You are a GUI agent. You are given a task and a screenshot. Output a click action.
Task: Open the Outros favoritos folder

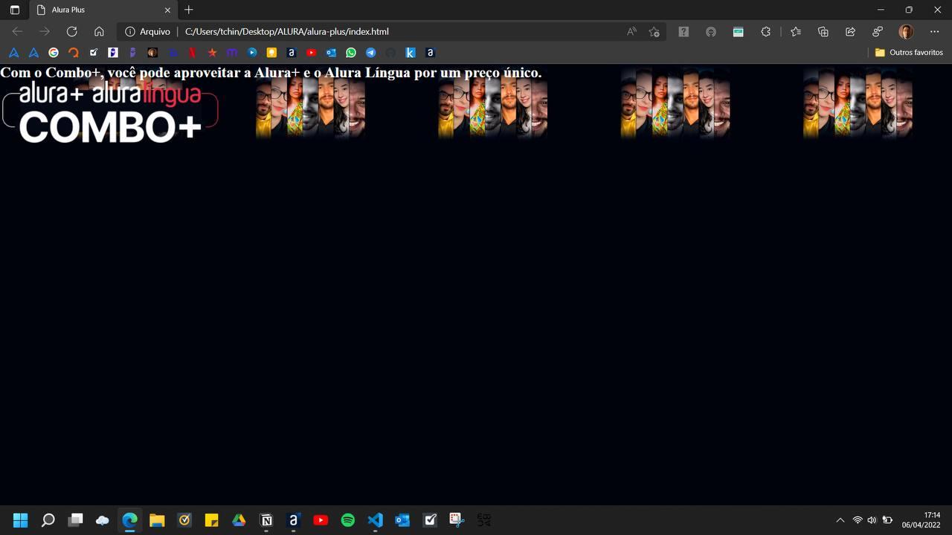tap(909, 53)
